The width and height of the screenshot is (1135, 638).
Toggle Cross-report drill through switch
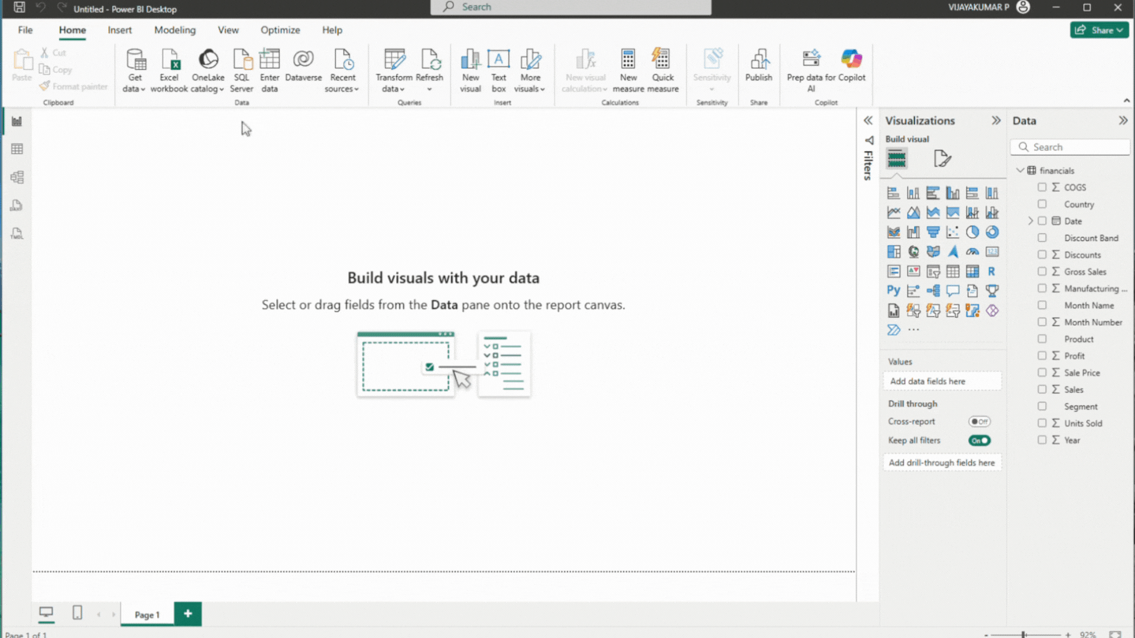click(979, 422)
